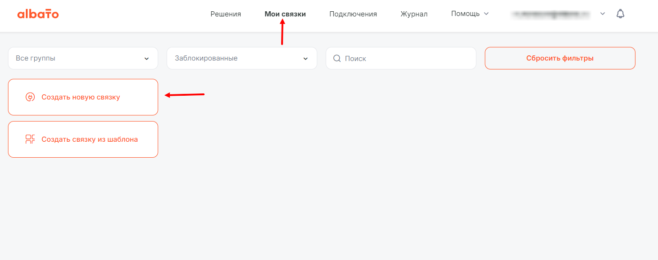Open the Заблокированные status dropdown

(x=242, y=59)
